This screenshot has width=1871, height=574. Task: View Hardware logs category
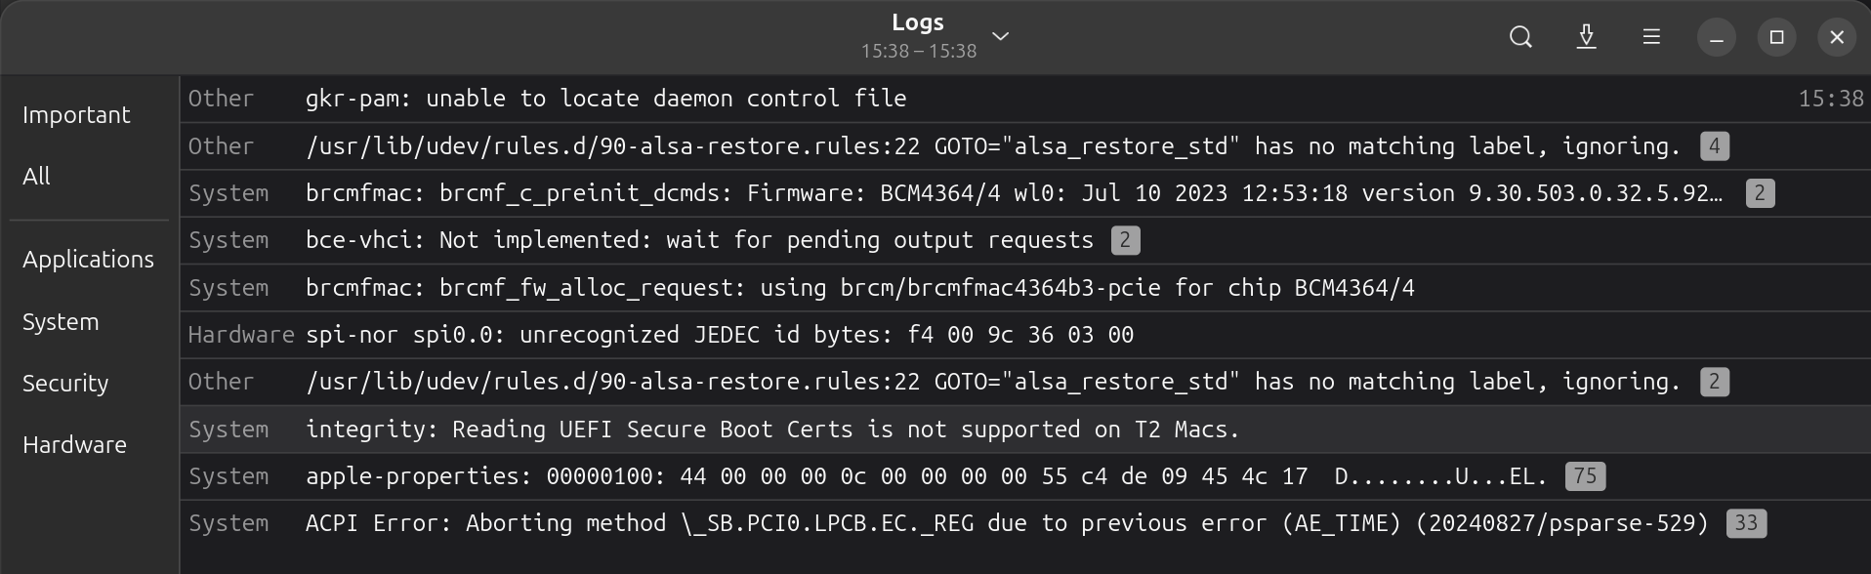point(74,445)
